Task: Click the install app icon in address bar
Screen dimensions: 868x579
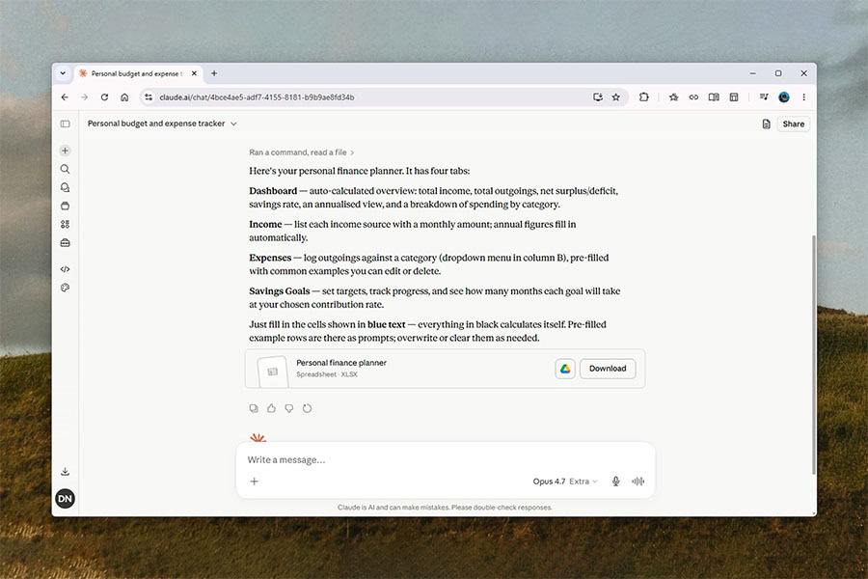Action: point(597,96)
